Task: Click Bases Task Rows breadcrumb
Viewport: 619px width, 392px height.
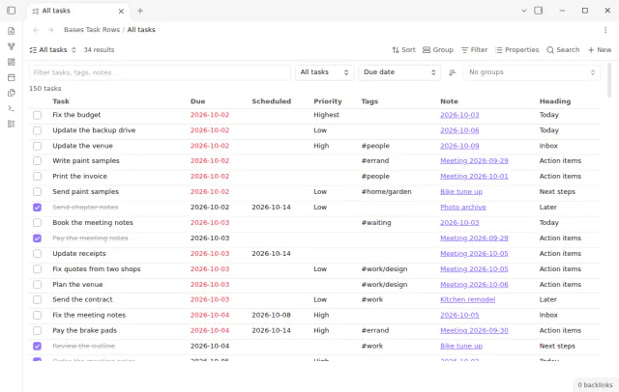Action: pyautogui.click(x=92, y=30)
